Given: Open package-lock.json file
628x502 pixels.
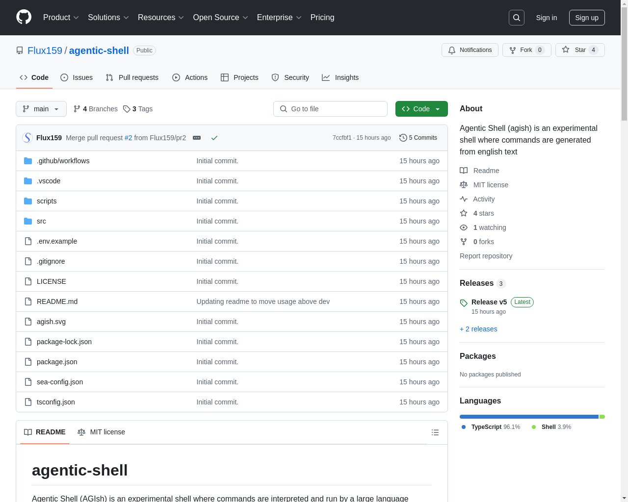Looking at the screenshot, I should coord(64,342).
